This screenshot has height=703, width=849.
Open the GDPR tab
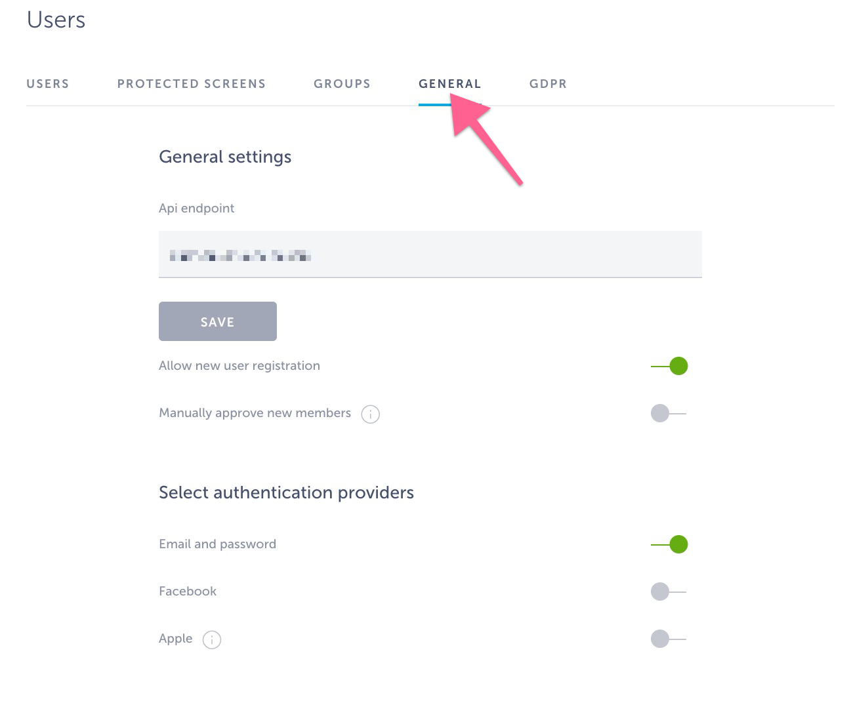click(x=548, y=83)
